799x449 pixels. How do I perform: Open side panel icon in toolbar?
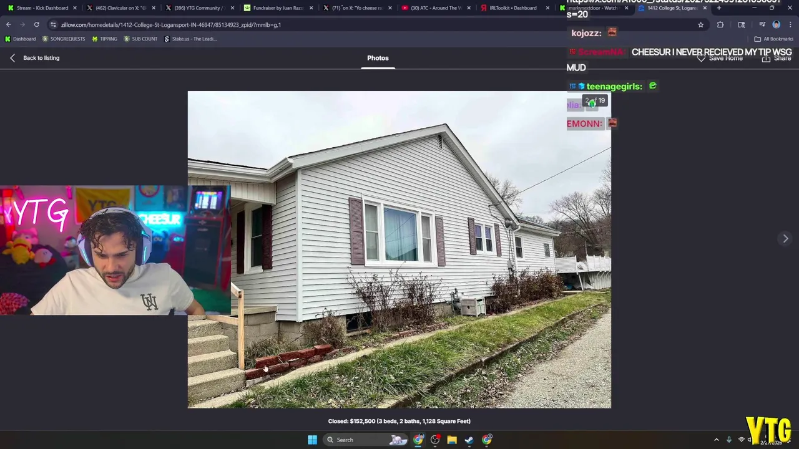(x=741, y=25)
